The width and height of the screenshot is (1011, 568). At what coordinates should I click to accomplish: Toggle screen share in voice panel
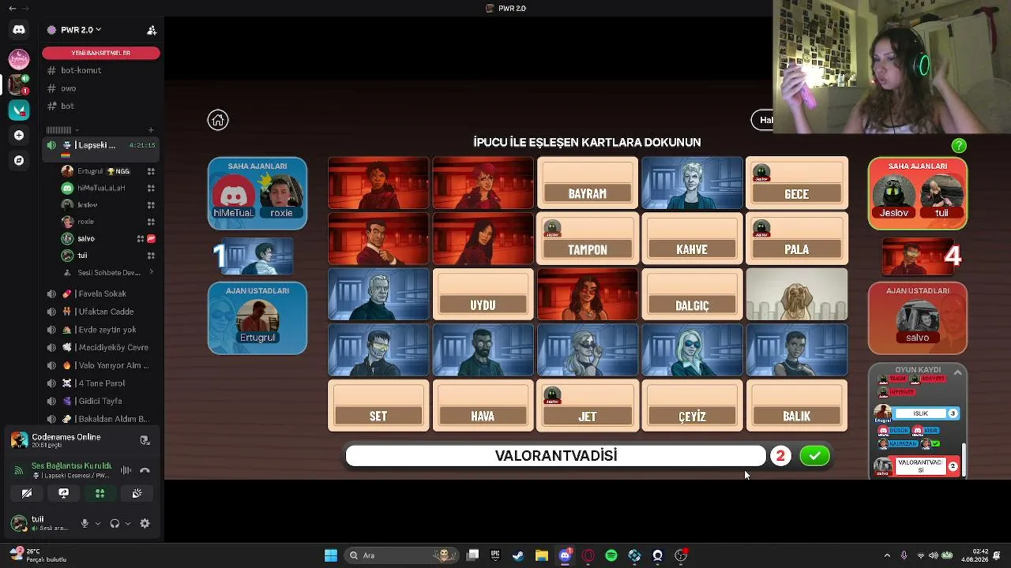[63, 493]
